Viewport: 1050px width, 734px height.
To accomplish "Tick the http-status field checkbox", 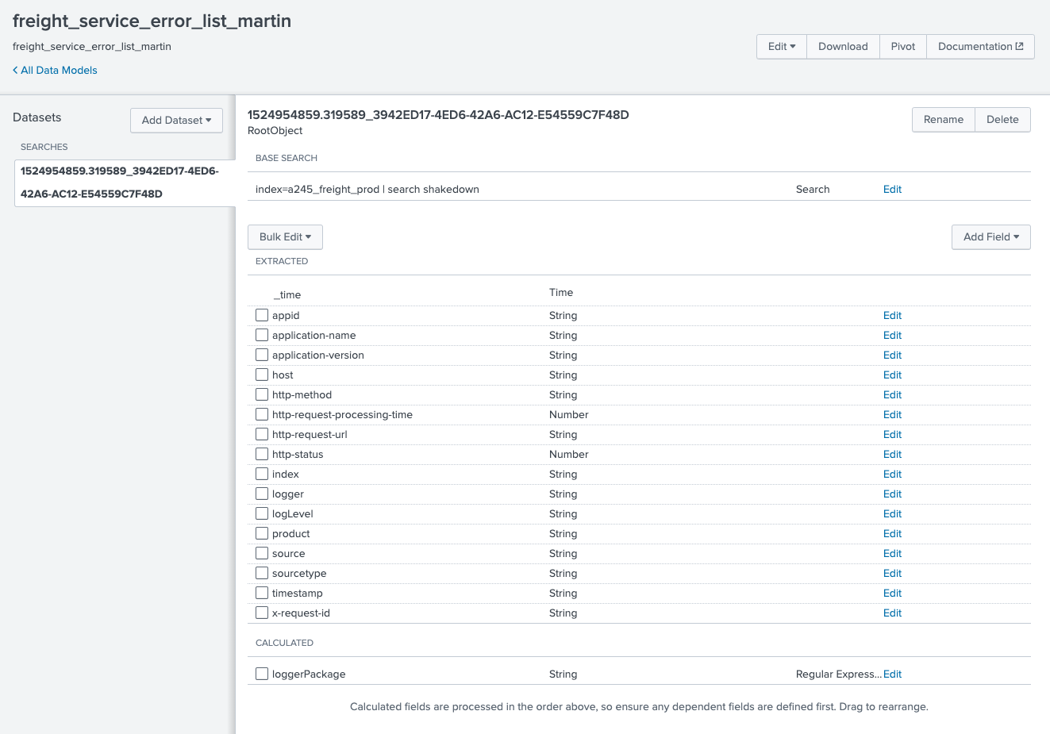I will point(262,454).
